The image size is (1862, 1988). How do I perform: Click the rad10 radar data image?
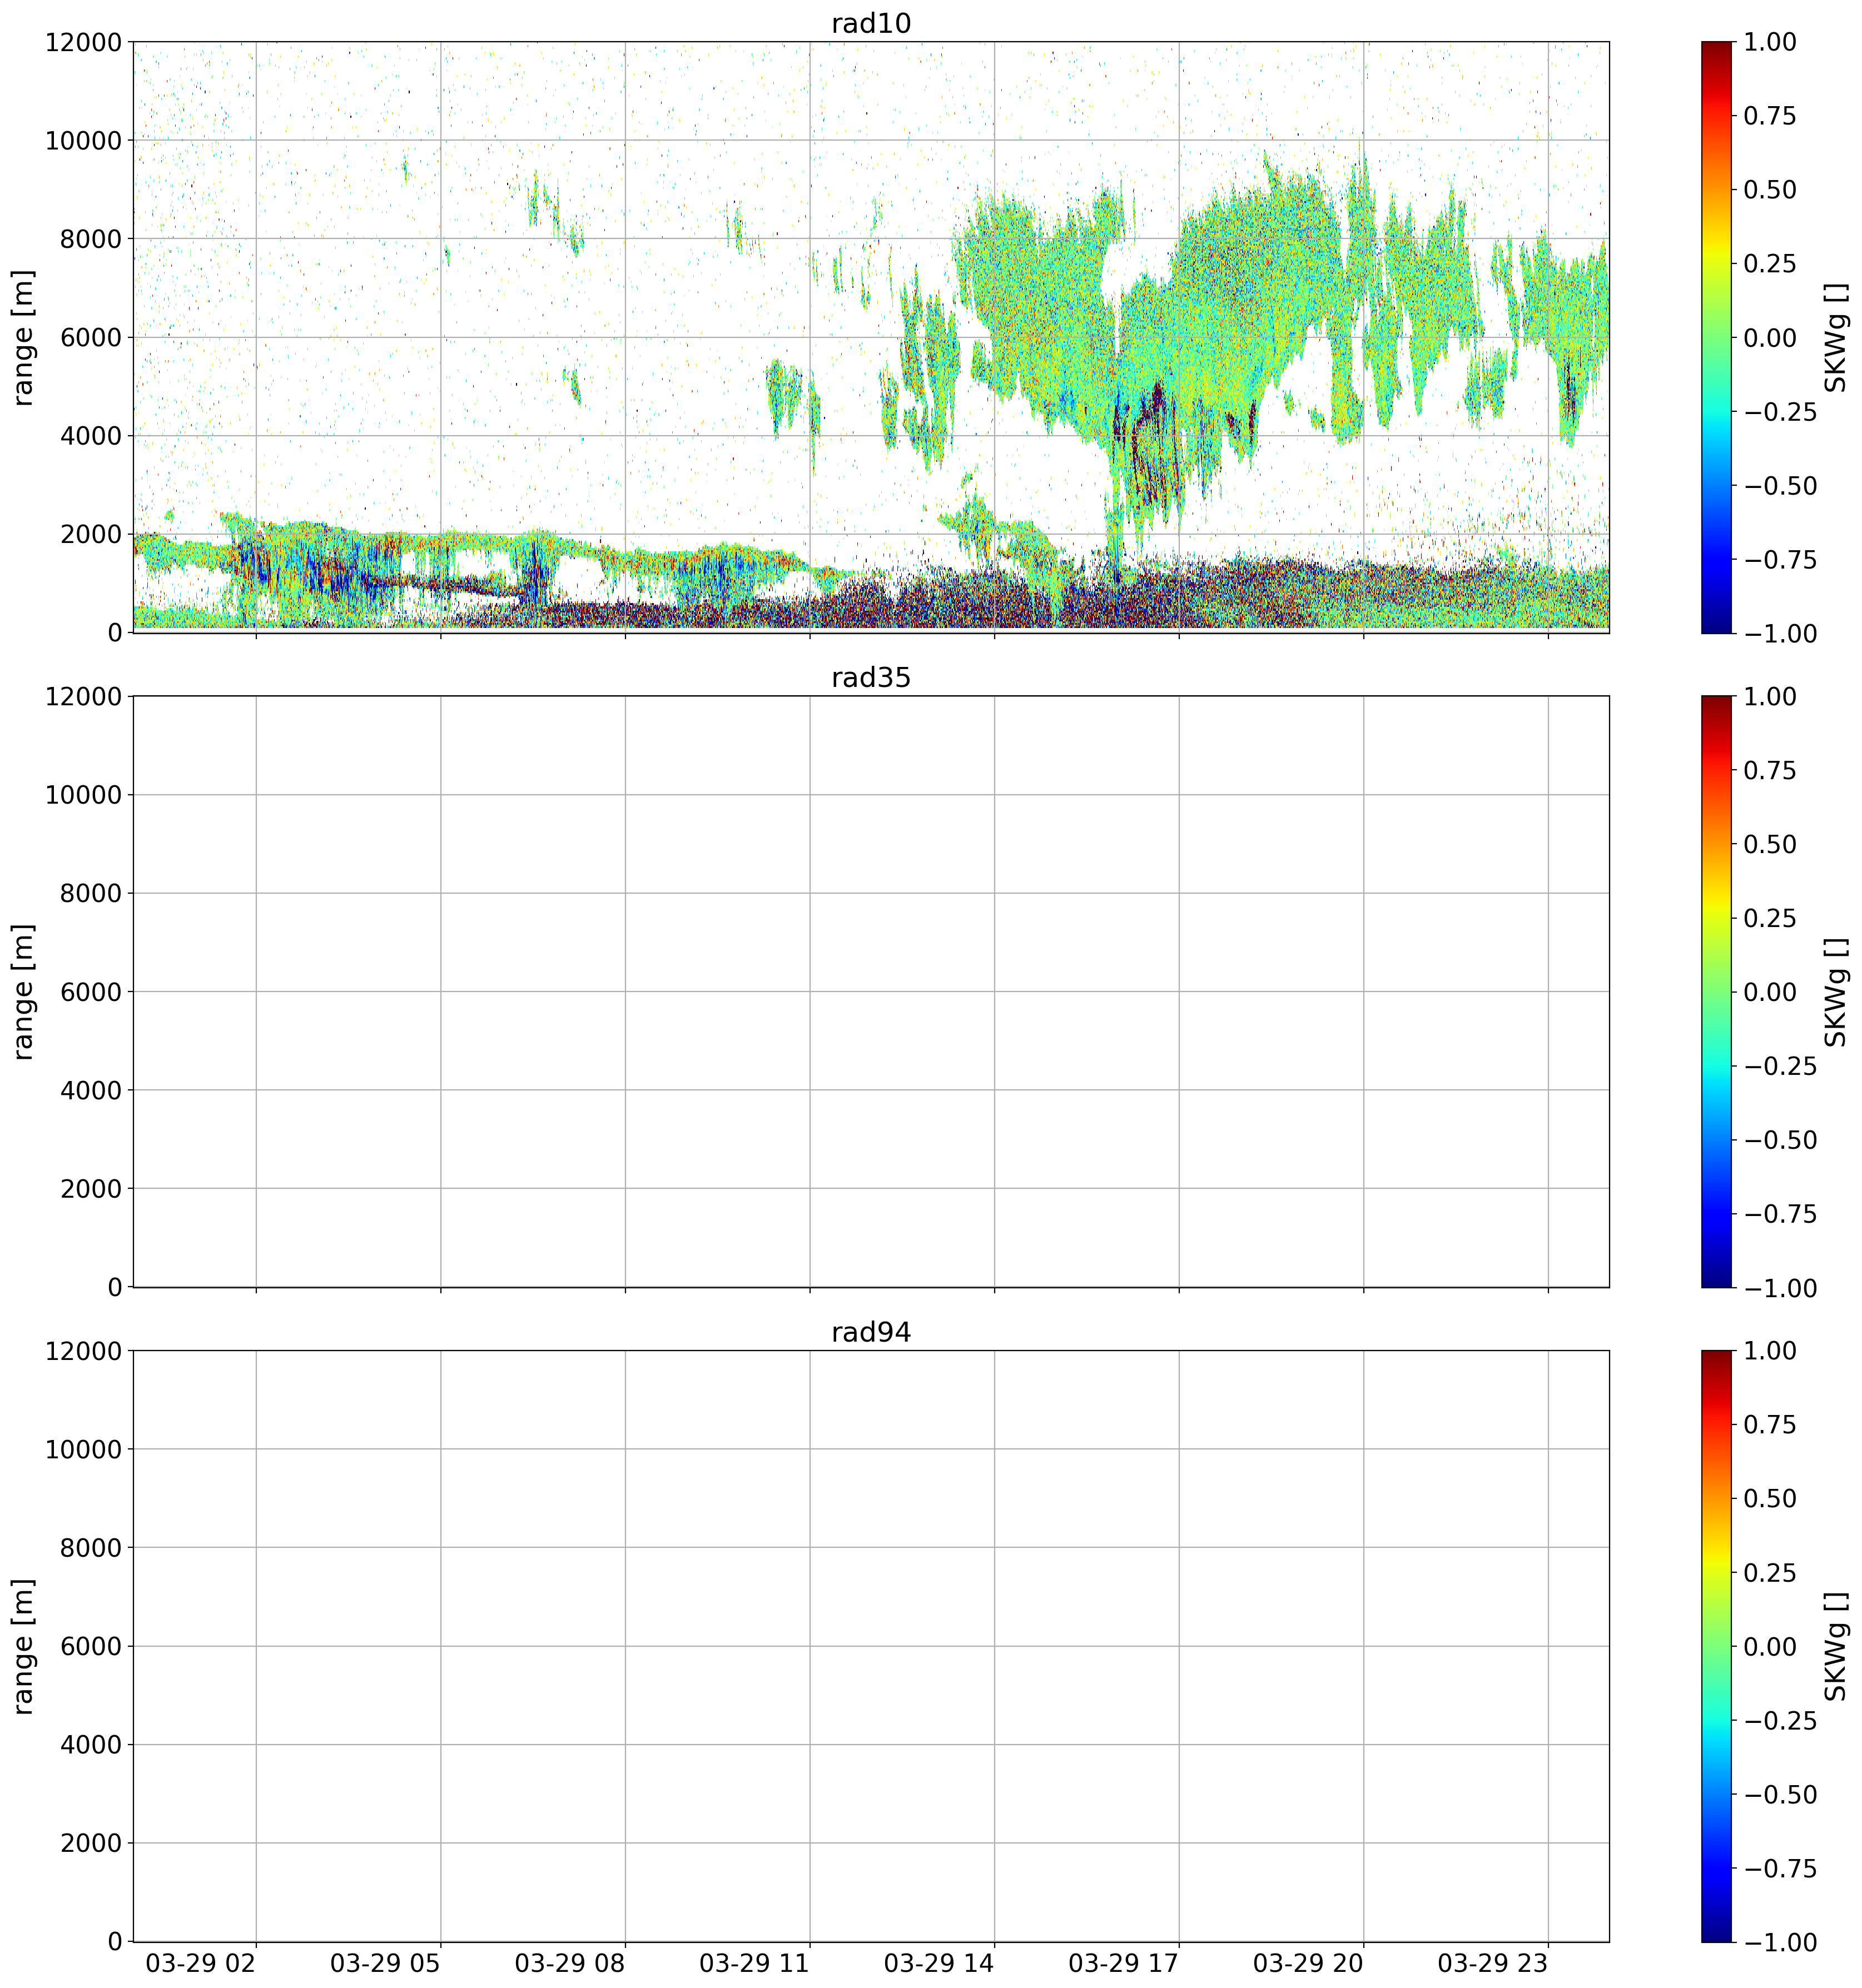tap(871, 337)
